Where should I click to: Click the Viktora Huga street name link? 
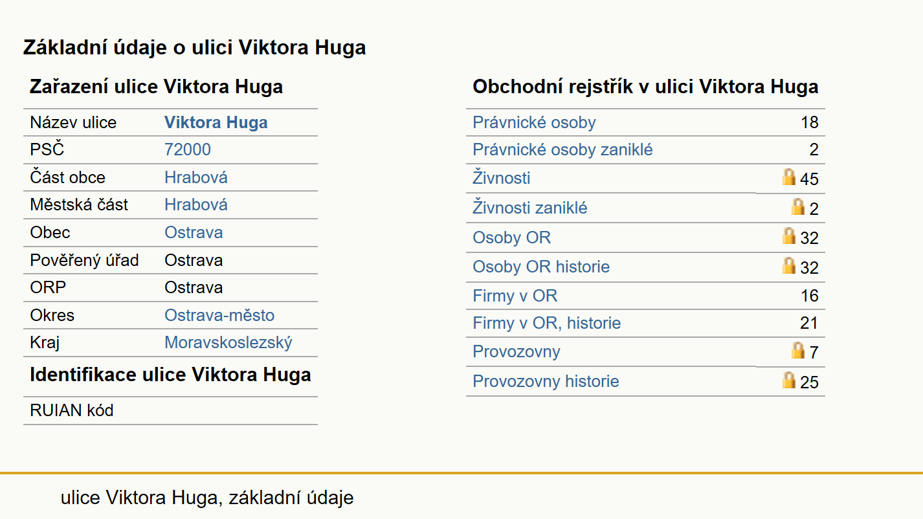[x=216, y=122]
